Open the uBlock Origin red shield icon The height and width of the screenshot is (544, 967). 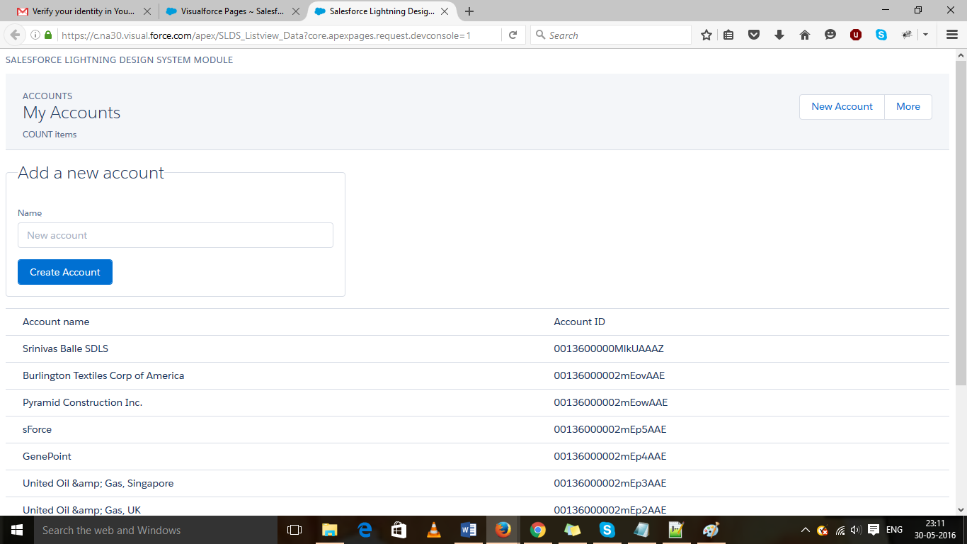click(856, 35)
